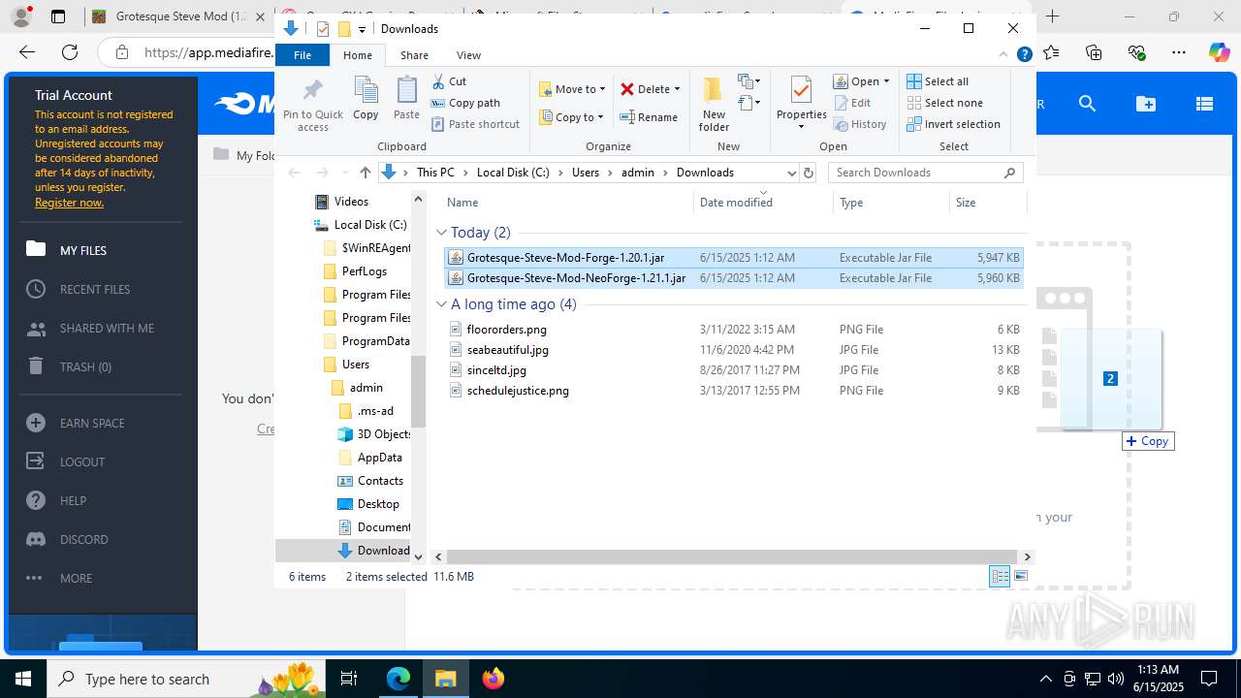Image resolution: width=1241 pixels, height=698 pixels.
Task: Switch to Details view icon in status bar
Action: click(x=1000, y=576)
